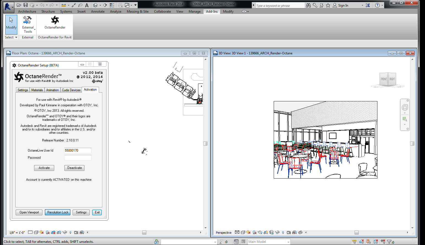The image size is (425, 245).
Task: Click the Activate button
Action: [x=44, y=168]
